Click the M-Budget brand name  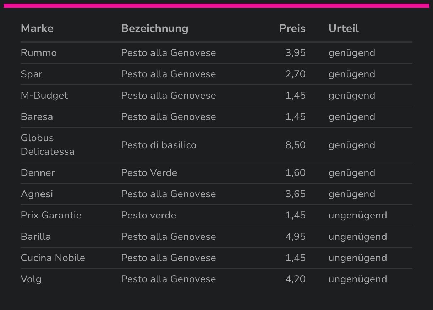point(44,95)
